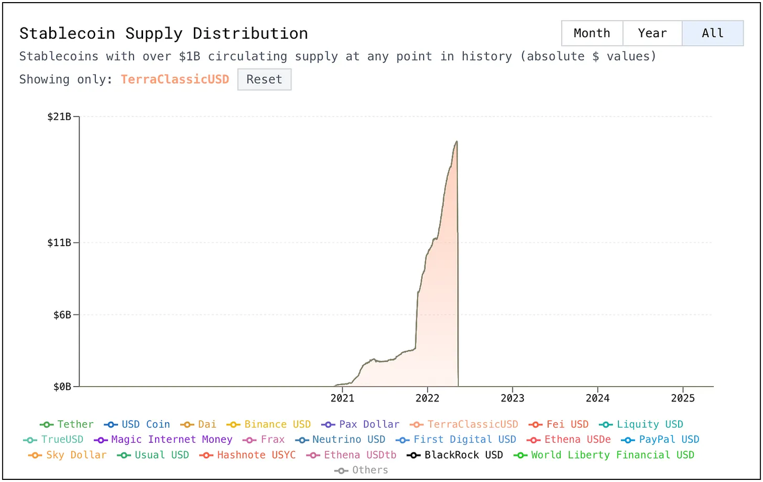Screen dimensions: 763x482
Task: Click the First Digital USD legend label
Action: [465, 440]
